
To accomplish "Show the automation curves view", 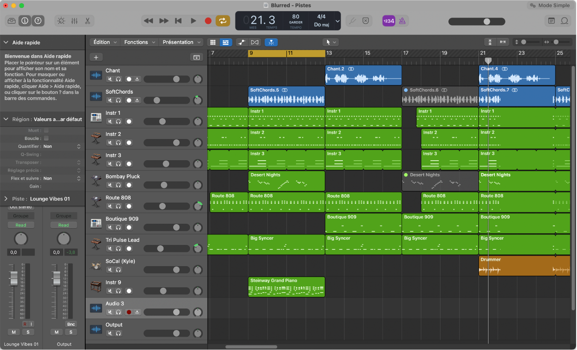I will [x=242, y=42].
